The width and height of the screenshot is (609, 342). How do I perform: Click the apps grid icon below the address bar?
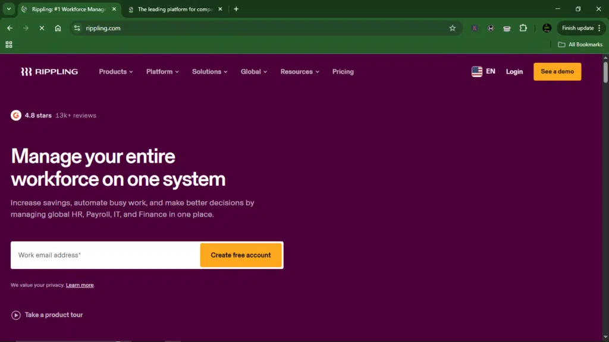(9, 44)
